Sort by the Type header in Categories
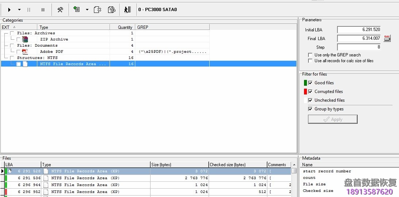 tap(73, 27)
